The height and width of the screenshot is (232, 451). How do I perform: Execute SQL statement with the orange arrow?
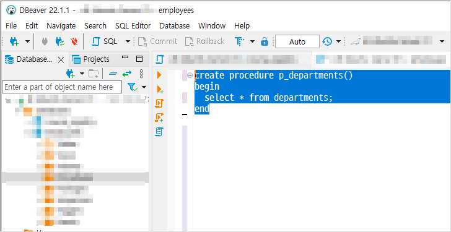click(159, 75)
